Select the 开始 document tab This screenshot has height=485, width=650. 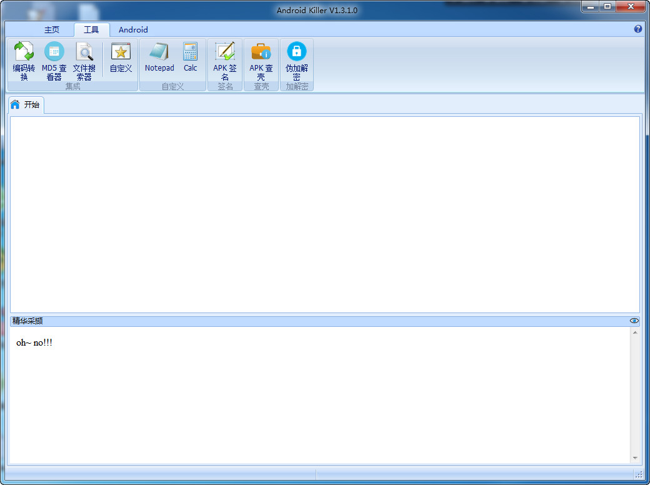pos(26,104)
